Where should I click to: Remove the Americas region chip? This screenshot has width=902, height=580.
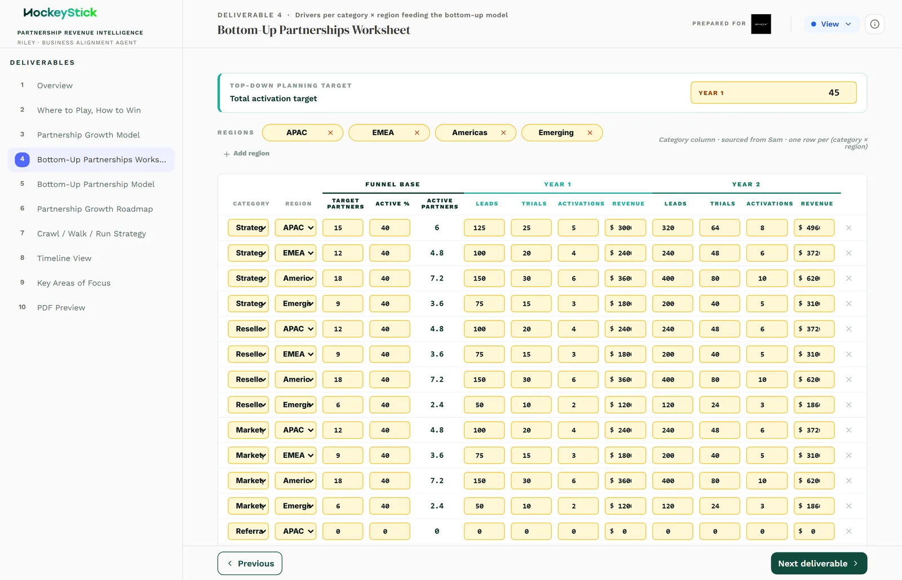point(503,133)
